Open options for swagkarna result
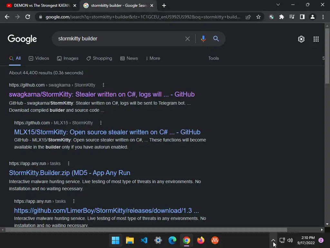 click(103, 85)
